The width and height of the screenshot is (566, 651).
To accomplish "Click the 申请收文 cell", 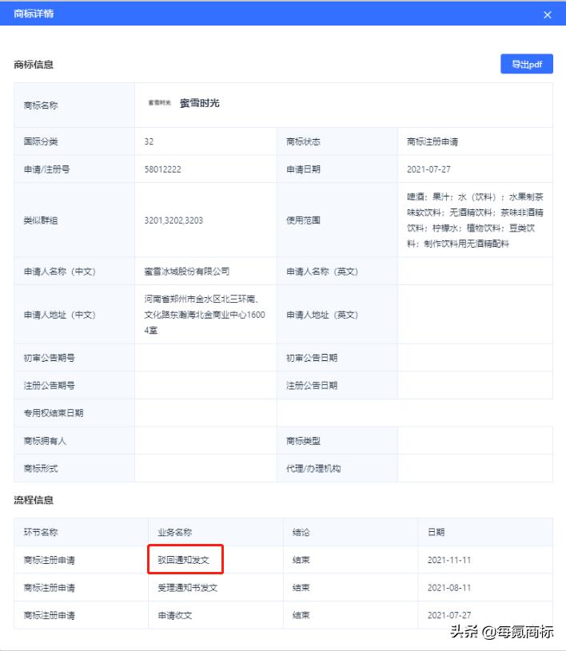I will [174, 615].
